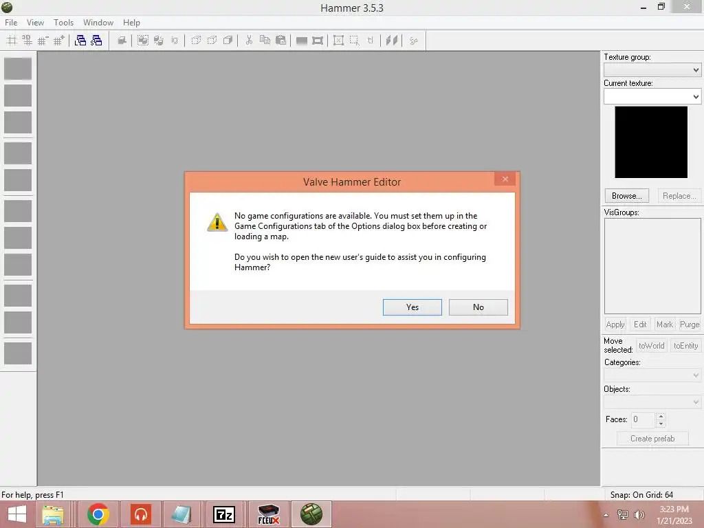Open File Explorer from the taskbar

click(x=52, y=514)
